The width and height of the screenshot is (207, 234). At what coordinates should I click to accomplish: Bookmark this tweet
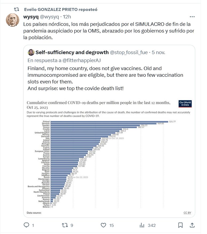point(180,225)
